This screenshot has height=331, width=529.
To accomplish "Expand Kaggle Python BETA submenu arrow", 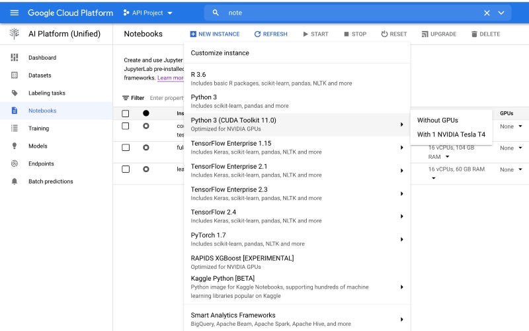I will coord(402,287).
